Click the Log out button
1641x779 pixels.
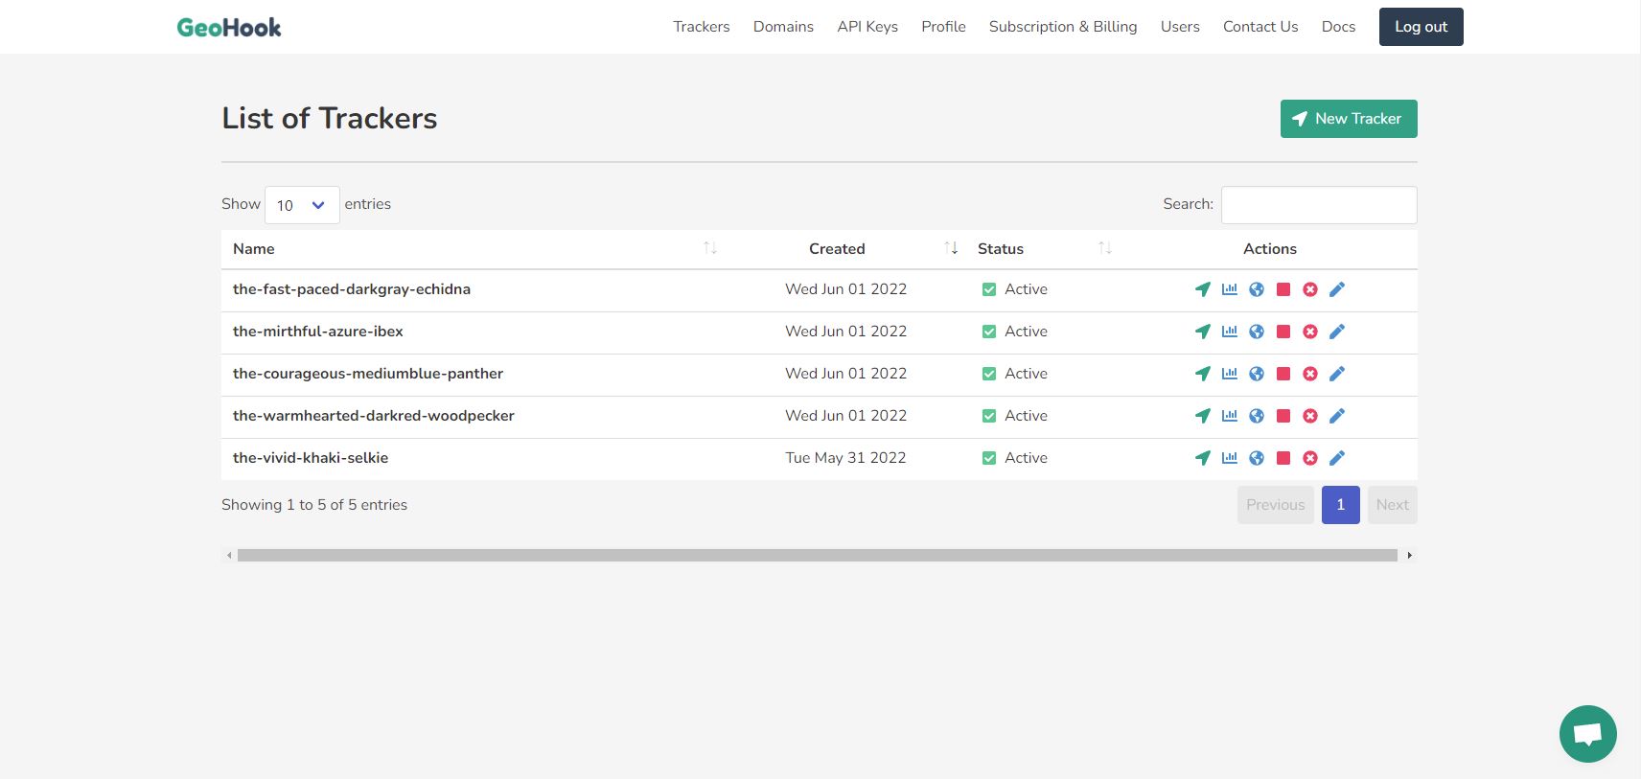click(x=1421, y=27)
